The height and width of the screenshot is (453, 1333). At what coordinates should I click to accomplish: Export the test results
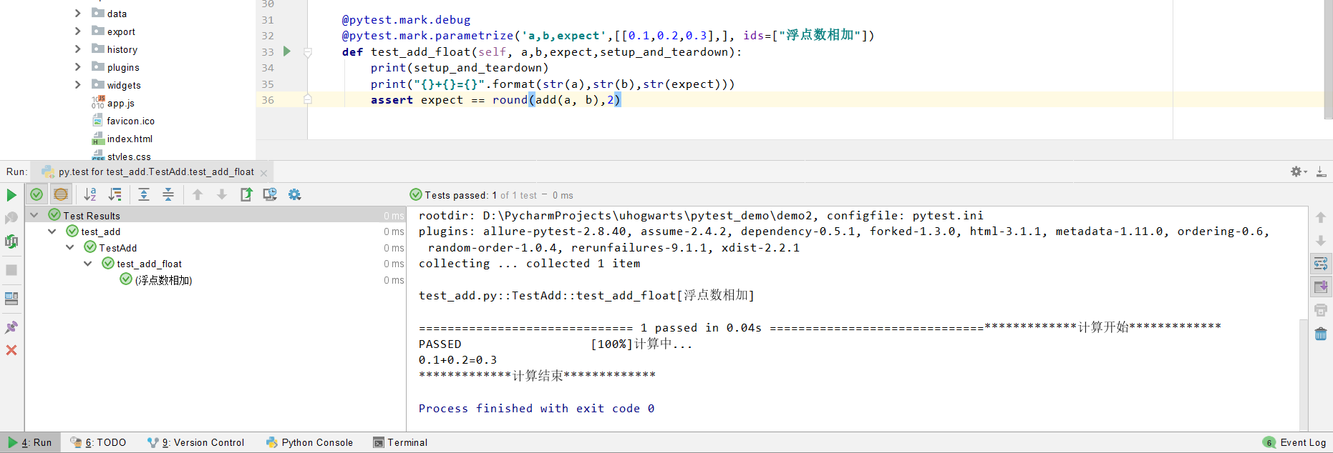click(246, 194)
